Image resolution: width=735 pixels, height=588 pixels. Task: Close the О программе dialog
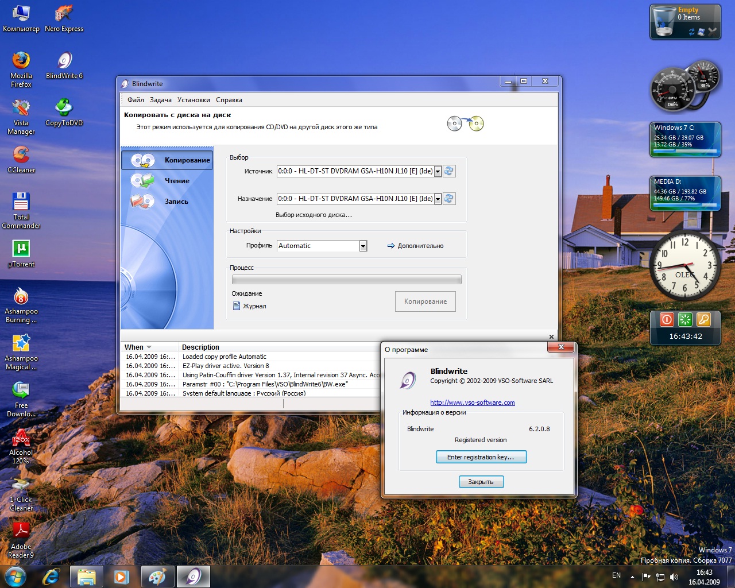point(561,347)
